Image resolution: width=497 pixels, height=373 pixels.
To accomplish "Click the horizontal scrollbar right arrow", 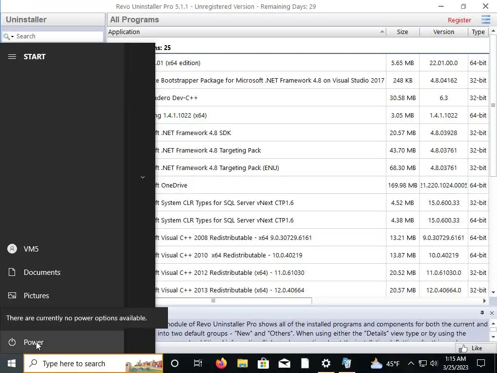I will 484,301.
